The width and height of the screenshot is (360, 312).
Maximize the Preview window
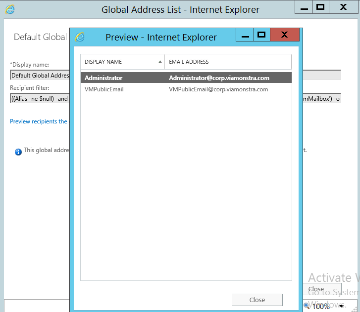click(x=261, y=35)
